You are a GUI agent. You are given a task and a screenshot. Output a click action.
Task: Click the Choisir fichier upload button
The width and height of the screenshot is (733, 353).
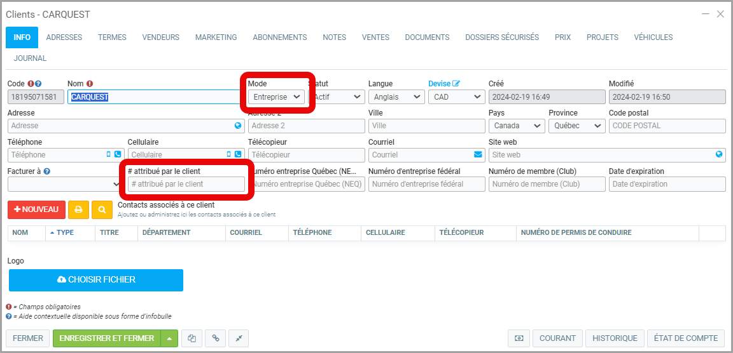[x=96, y=280]
